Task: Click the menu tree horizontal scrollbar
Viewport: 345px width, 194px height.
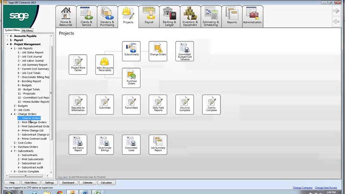Action: point(25,176)
